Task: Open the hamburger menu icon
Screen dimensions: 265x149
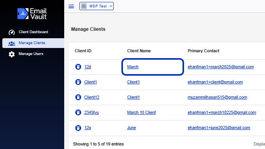Action: click(x=71, y=6)
